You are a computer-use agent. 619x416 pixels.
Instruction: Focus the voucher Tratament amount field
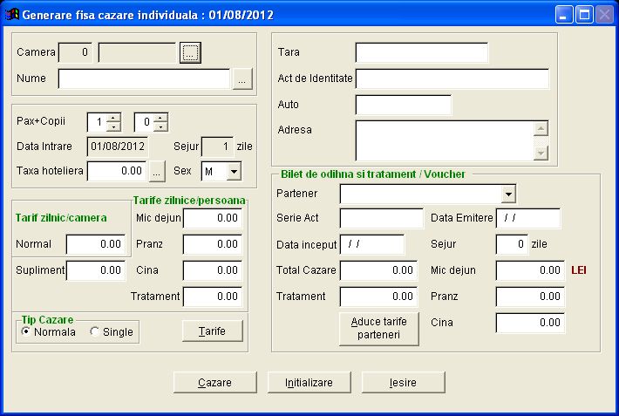[x=378, y=297]
